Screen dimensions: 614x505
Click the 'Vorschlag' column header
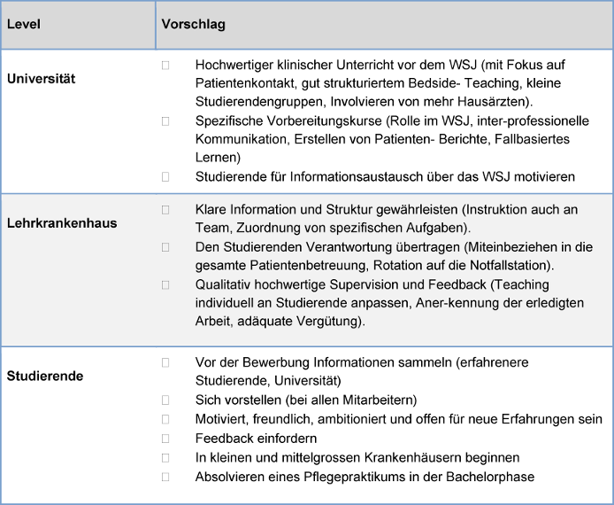click(x=193, y=24)
